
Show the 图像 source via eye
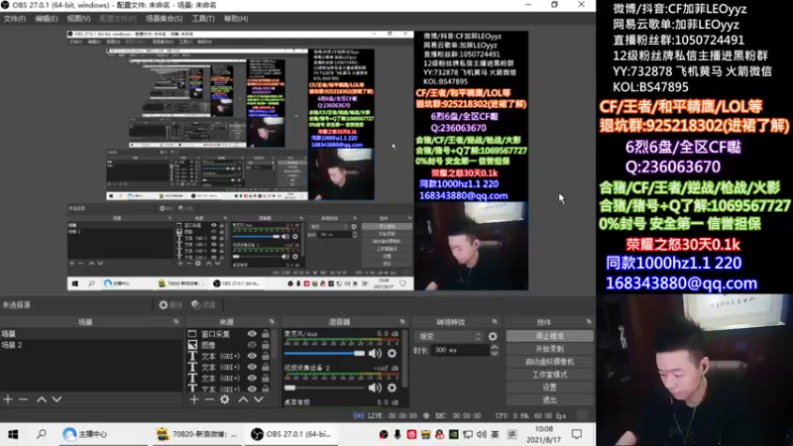tap(252, 345)
